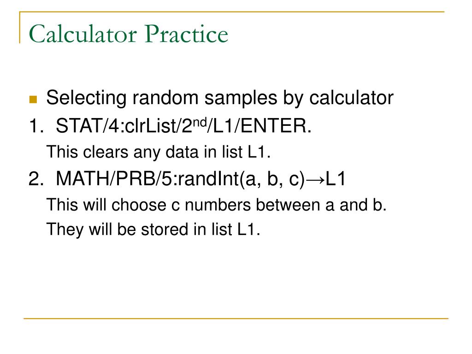Click the text 'Selecting random samples by calculator'
The width and height of the screenshot is (472, 354).
[x=220, y=98]
